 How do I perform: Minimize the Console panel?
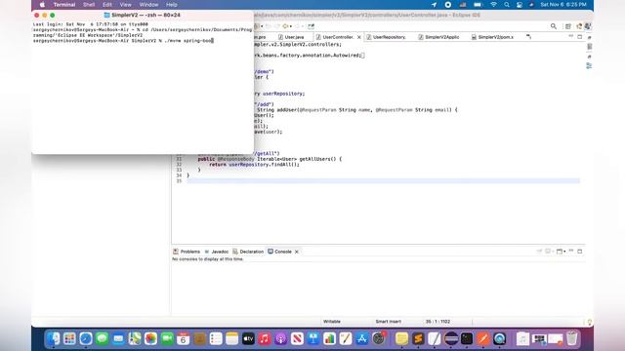point(571,252)
